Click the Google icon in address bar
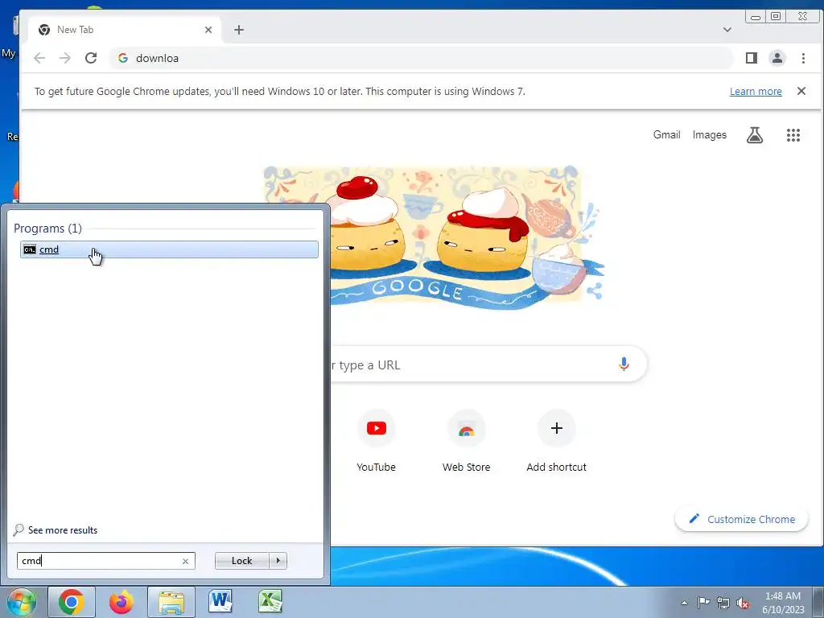 123,58
